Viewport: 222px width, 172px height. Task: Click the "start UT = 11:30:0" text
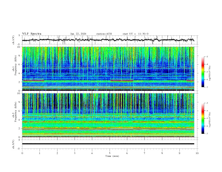(135, 34)
